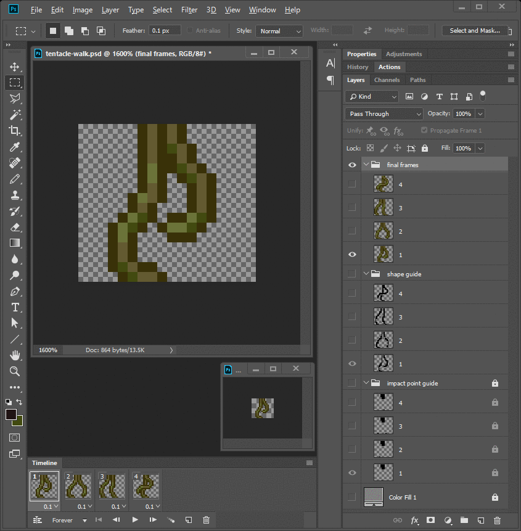The image size is (521, 531).
Task: Select the Magic Wand tool
Action: (15, 115)
